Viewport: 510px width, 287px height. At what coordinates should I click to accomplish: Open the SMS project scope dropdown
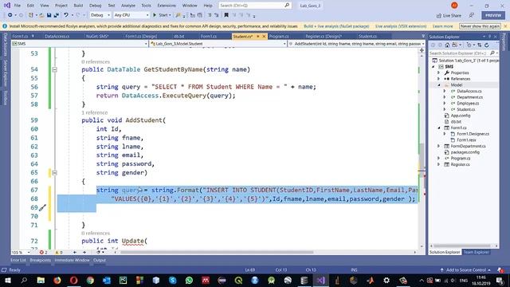pos(80,43)
